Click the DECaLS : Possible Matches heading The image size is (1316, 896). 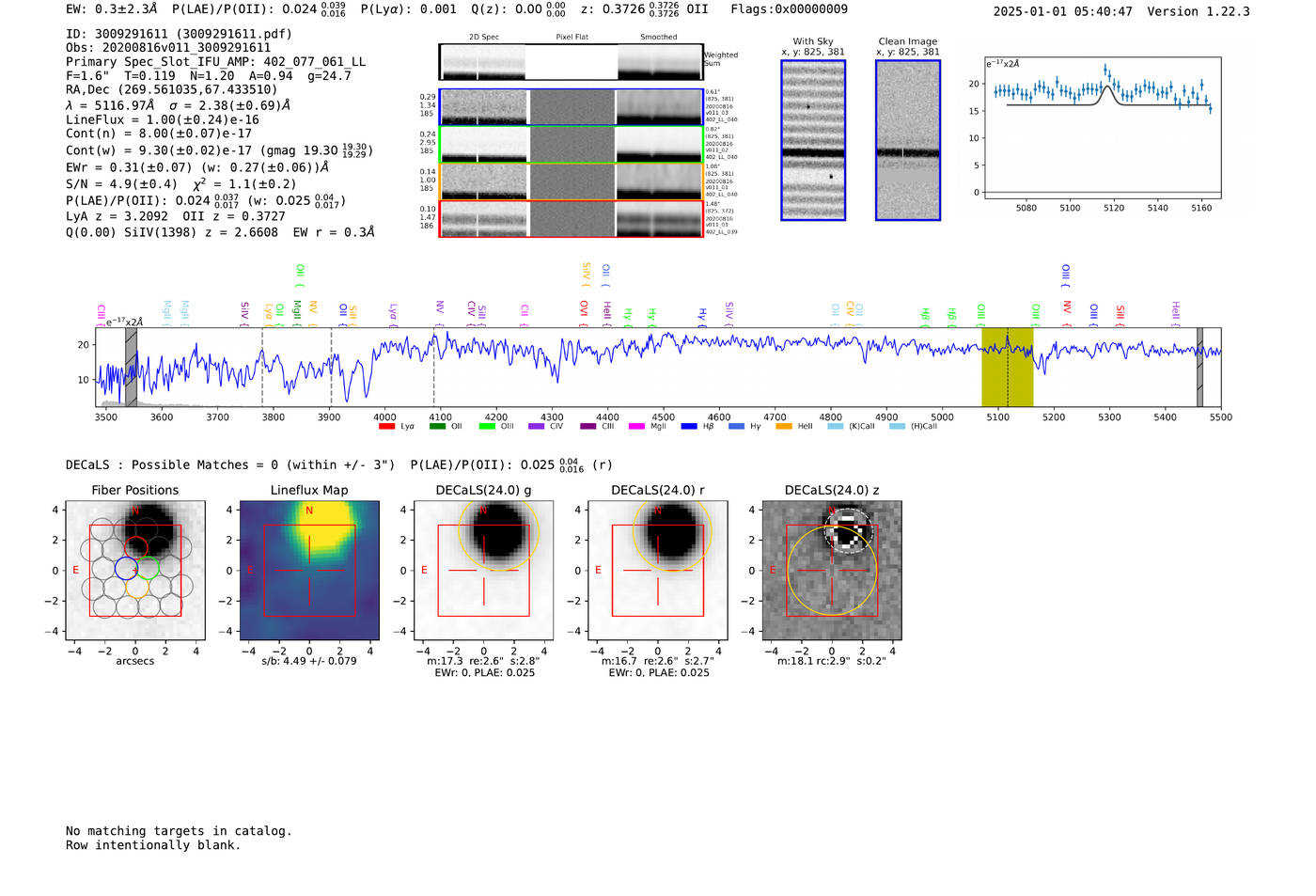230,464
